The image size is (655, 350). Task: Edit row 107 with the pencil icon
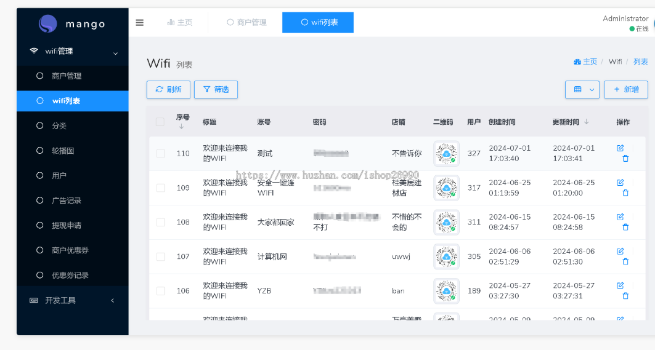click(620, 251)
